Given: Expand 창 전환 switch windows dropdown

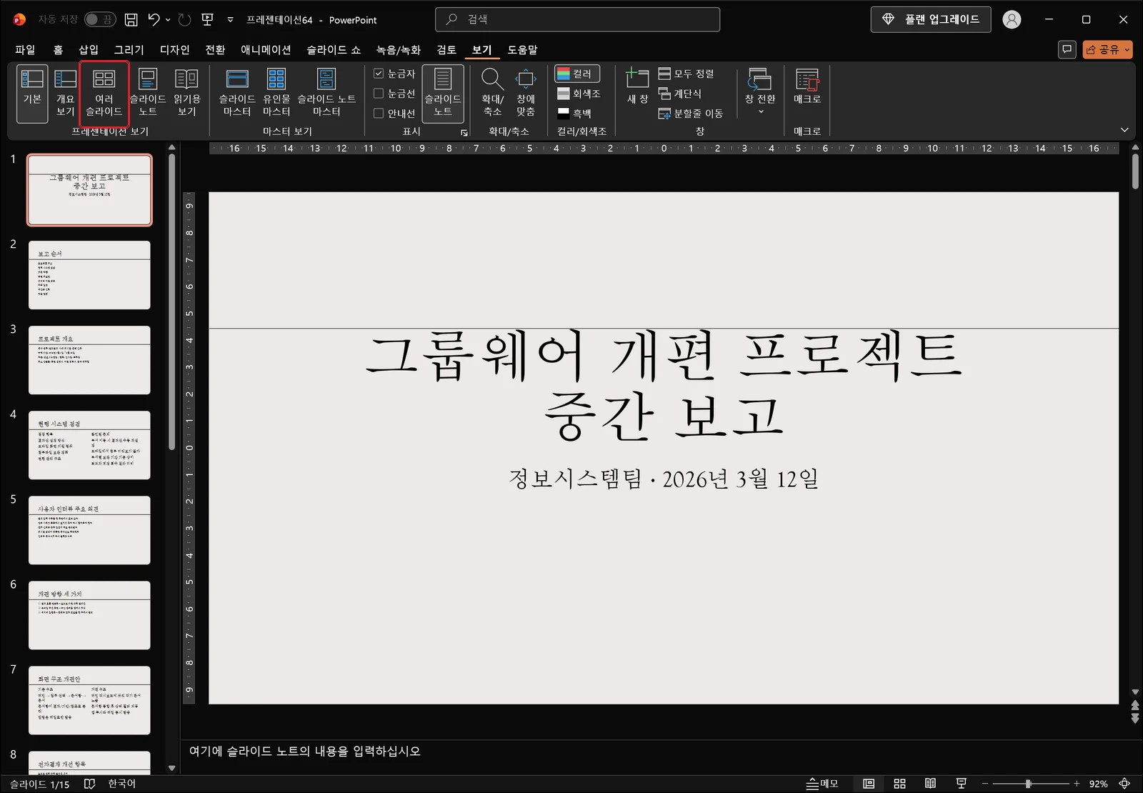Looking at the screenshot, I should coord(760,111).
